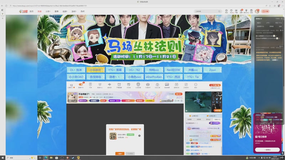This screenshot has width=285, height=160.
Task: Open the 鱼吧 nav item
Action: click(83, 11)
